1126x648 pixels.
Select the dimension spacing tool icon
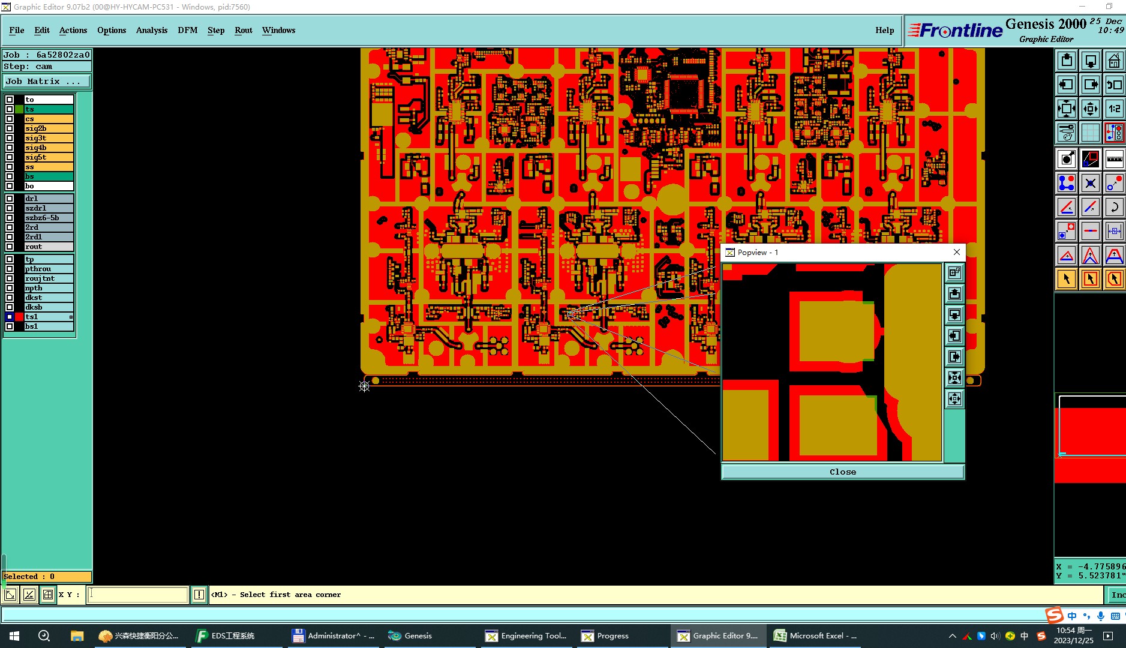(1114, 231)
